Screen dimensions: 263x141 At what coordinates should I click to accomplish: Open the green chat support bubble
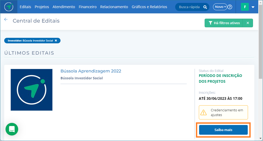12,129
